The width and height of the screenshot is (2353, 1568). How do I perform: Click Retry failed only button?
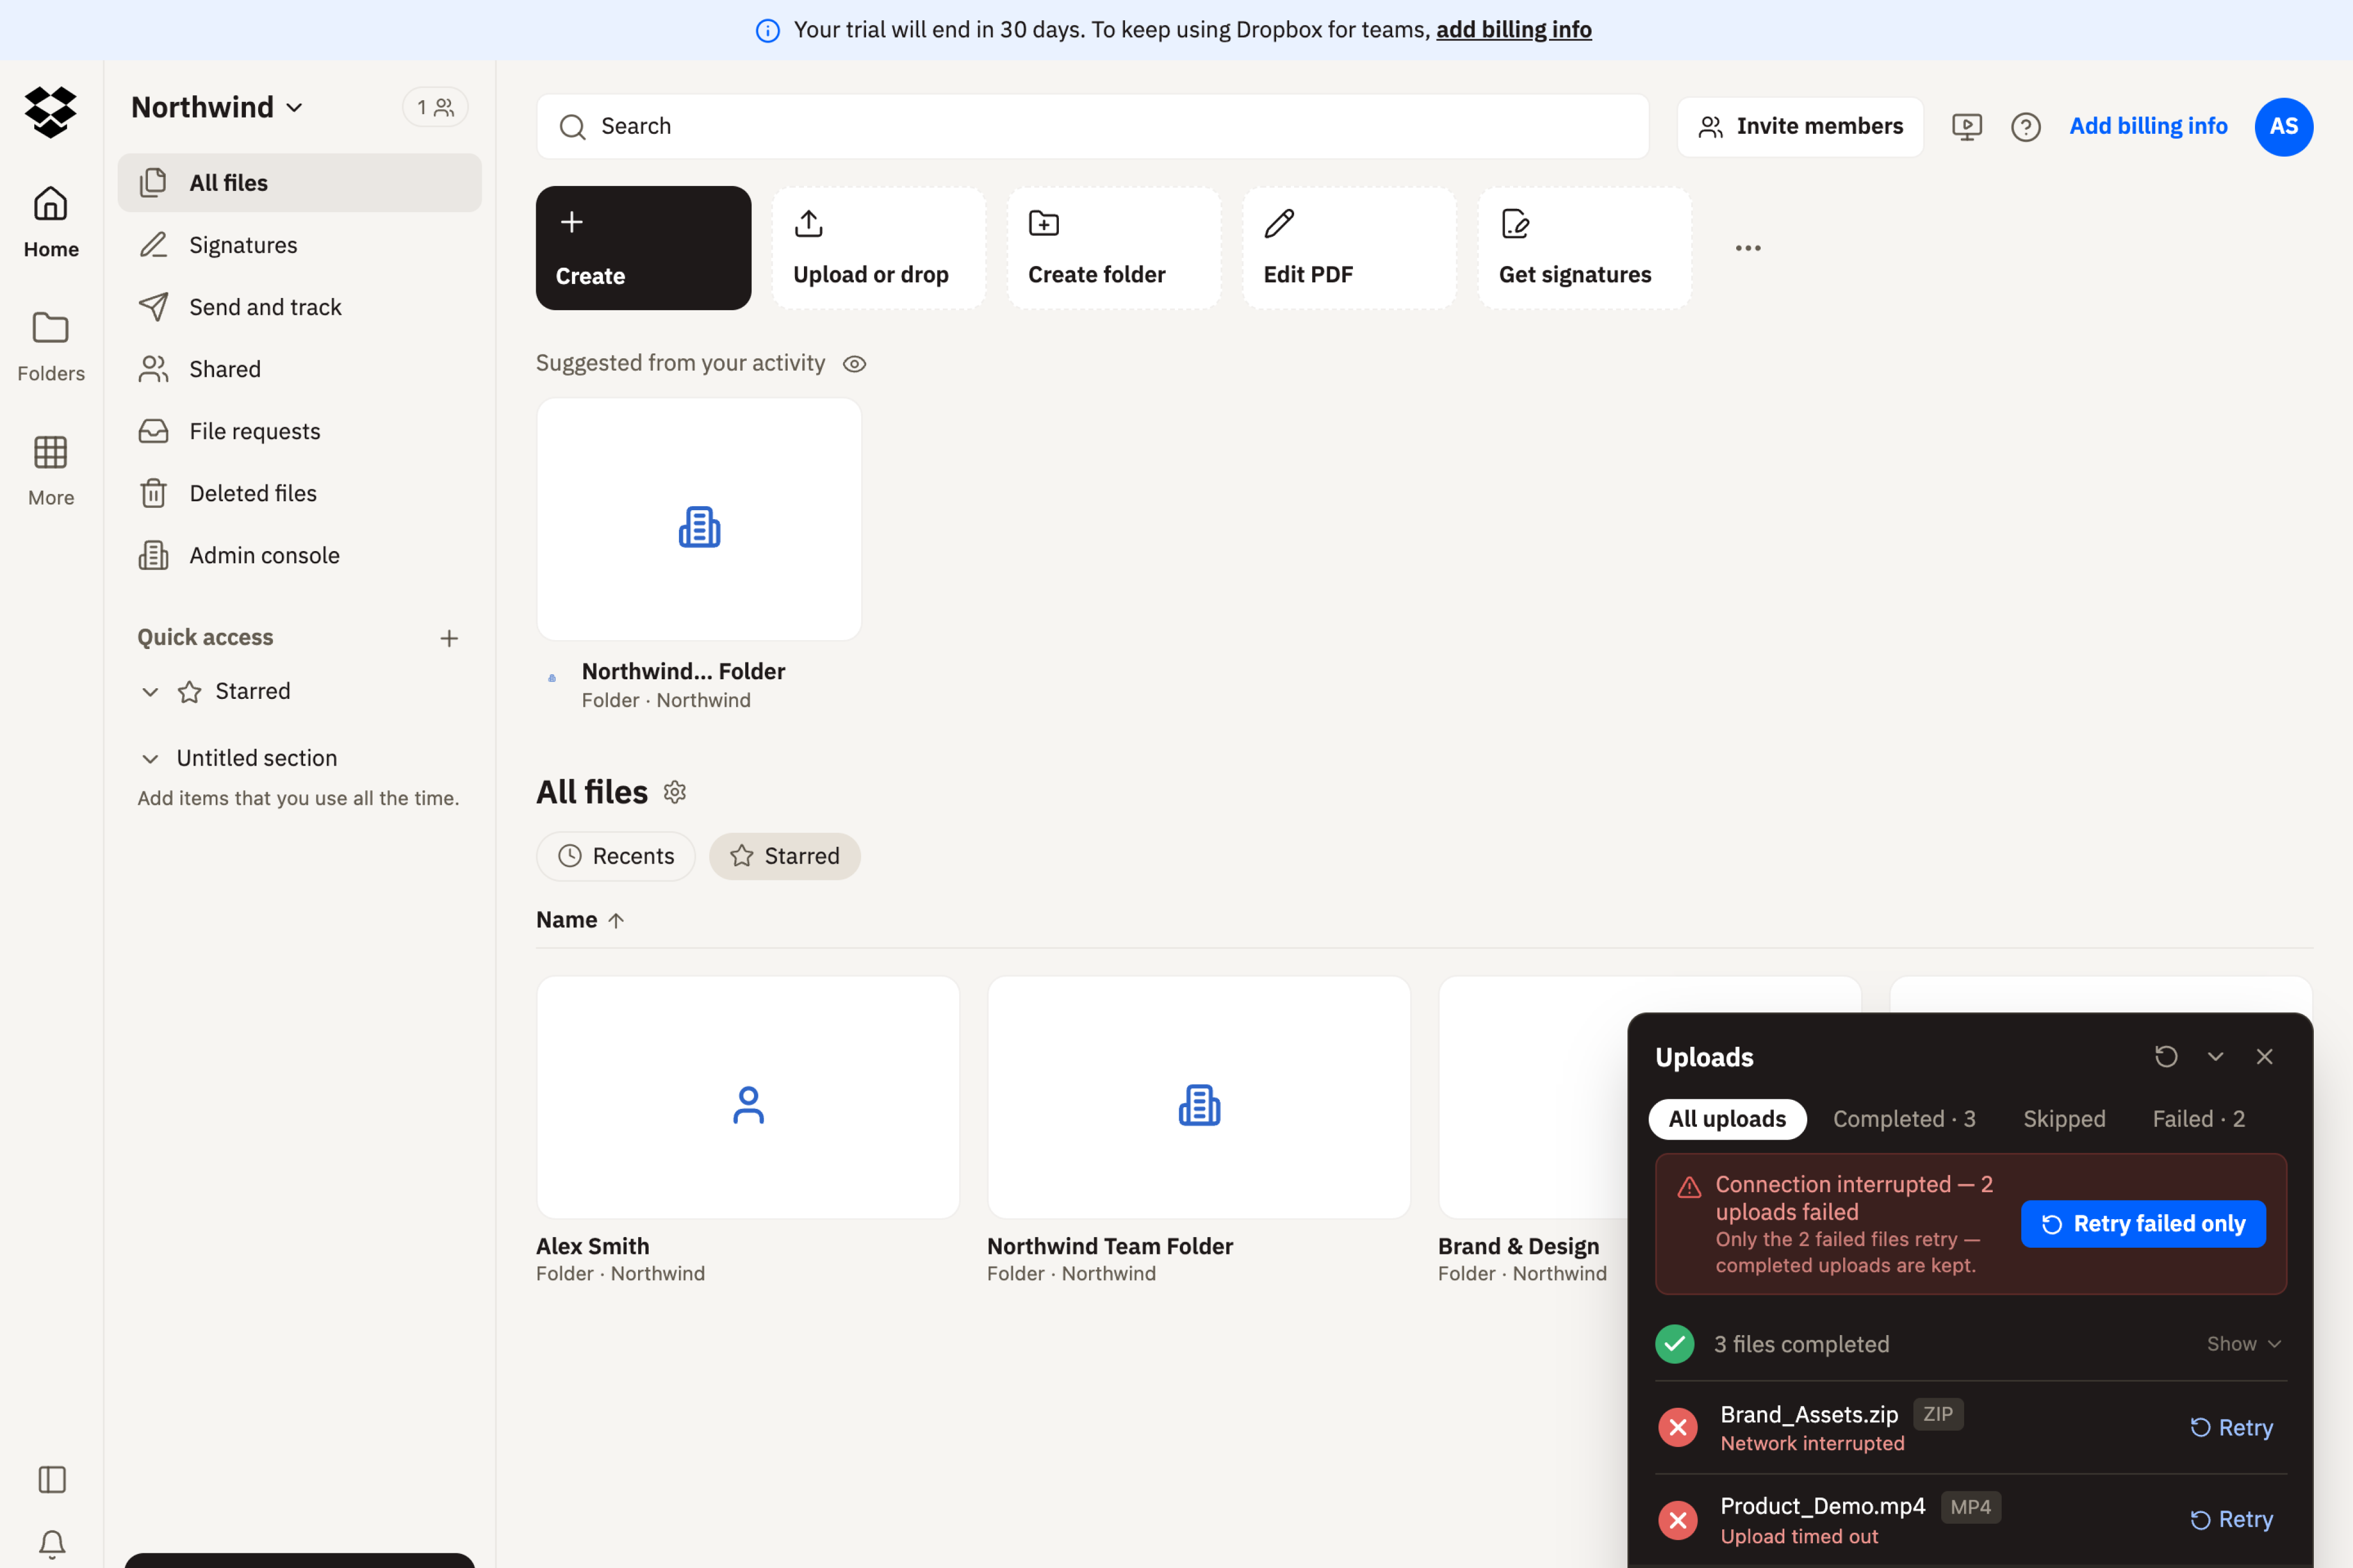2143,1224
